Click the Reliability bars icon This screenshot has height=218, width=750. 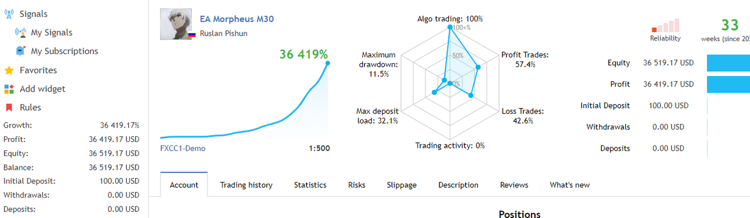(665, 25)
